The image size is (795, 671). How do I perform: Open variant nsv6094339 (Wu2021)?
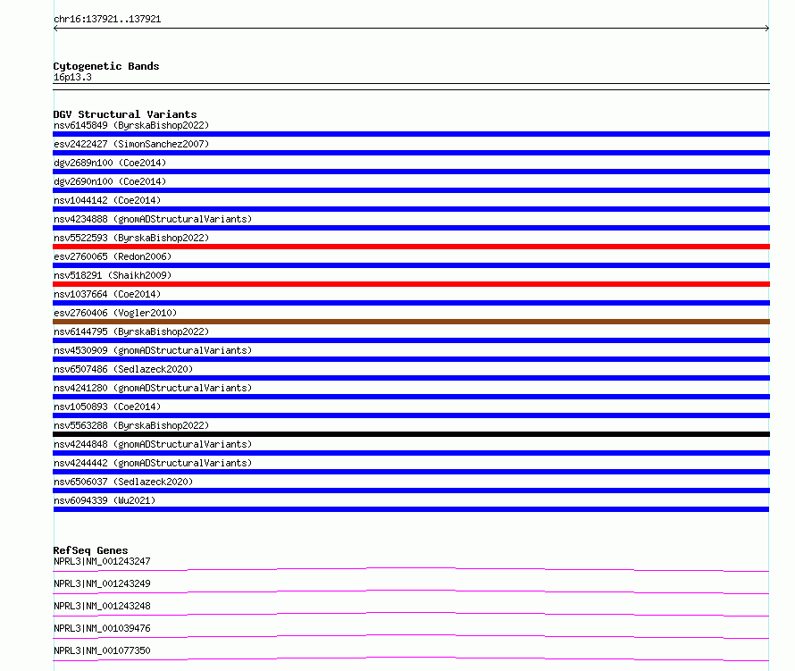coord(105,500)
